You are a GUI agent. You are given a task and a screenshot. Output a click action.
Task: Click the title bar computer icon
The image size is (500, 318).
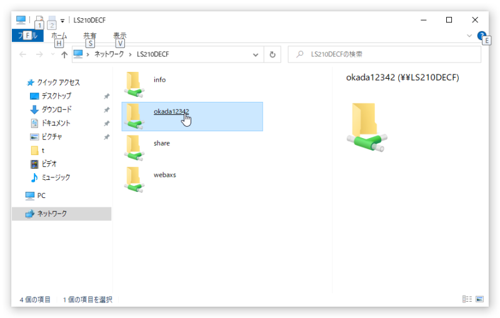point(21,20)
